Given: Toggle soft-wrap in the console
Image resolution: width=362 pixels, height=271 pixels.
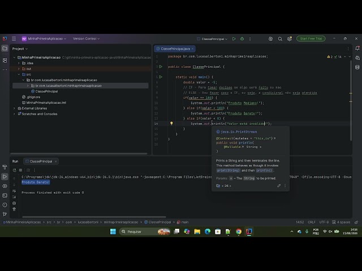Looking at the screenshot, I should point(14,191).
